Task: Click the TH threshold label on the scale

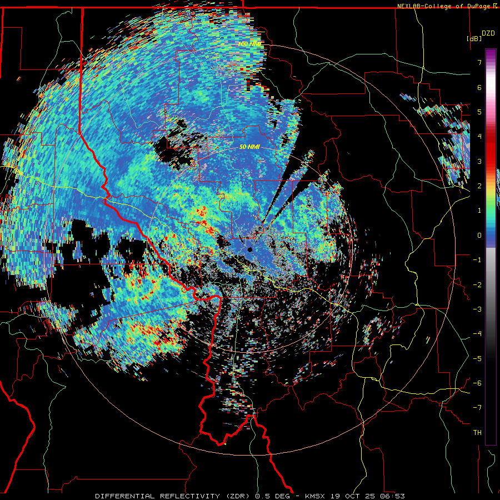Action: coord(477,433)
